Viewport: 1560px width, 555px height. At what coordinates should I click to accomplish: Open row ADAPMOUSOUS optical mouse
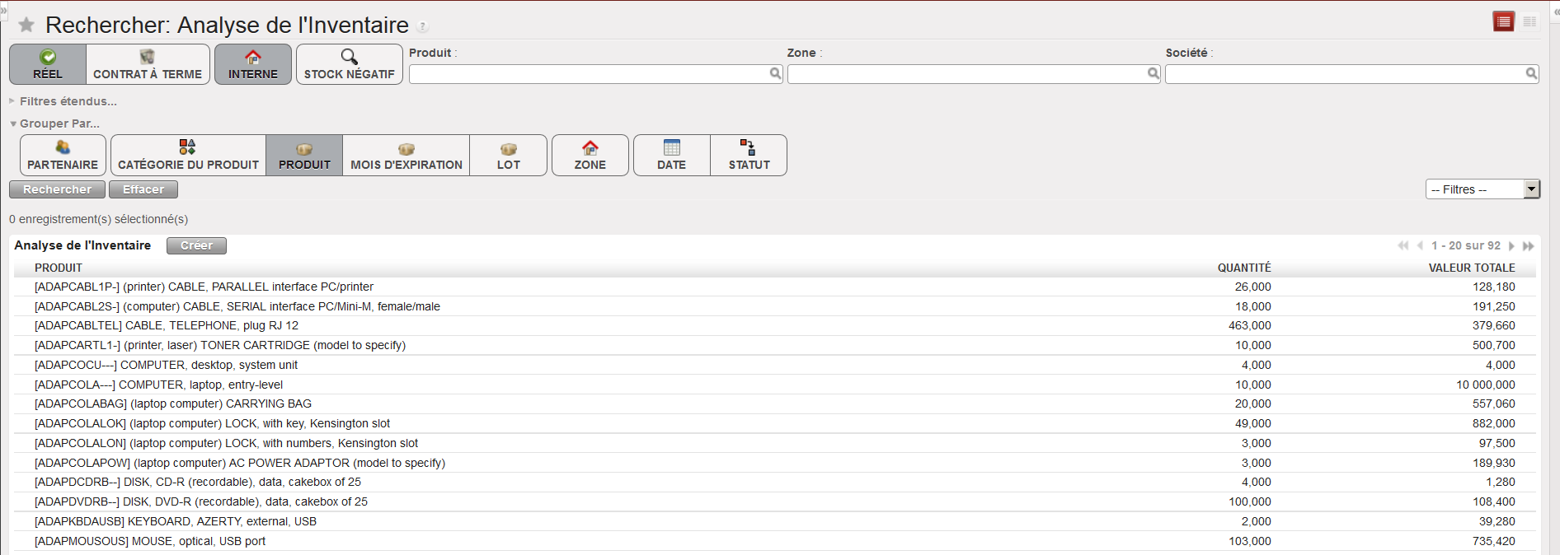775,541
